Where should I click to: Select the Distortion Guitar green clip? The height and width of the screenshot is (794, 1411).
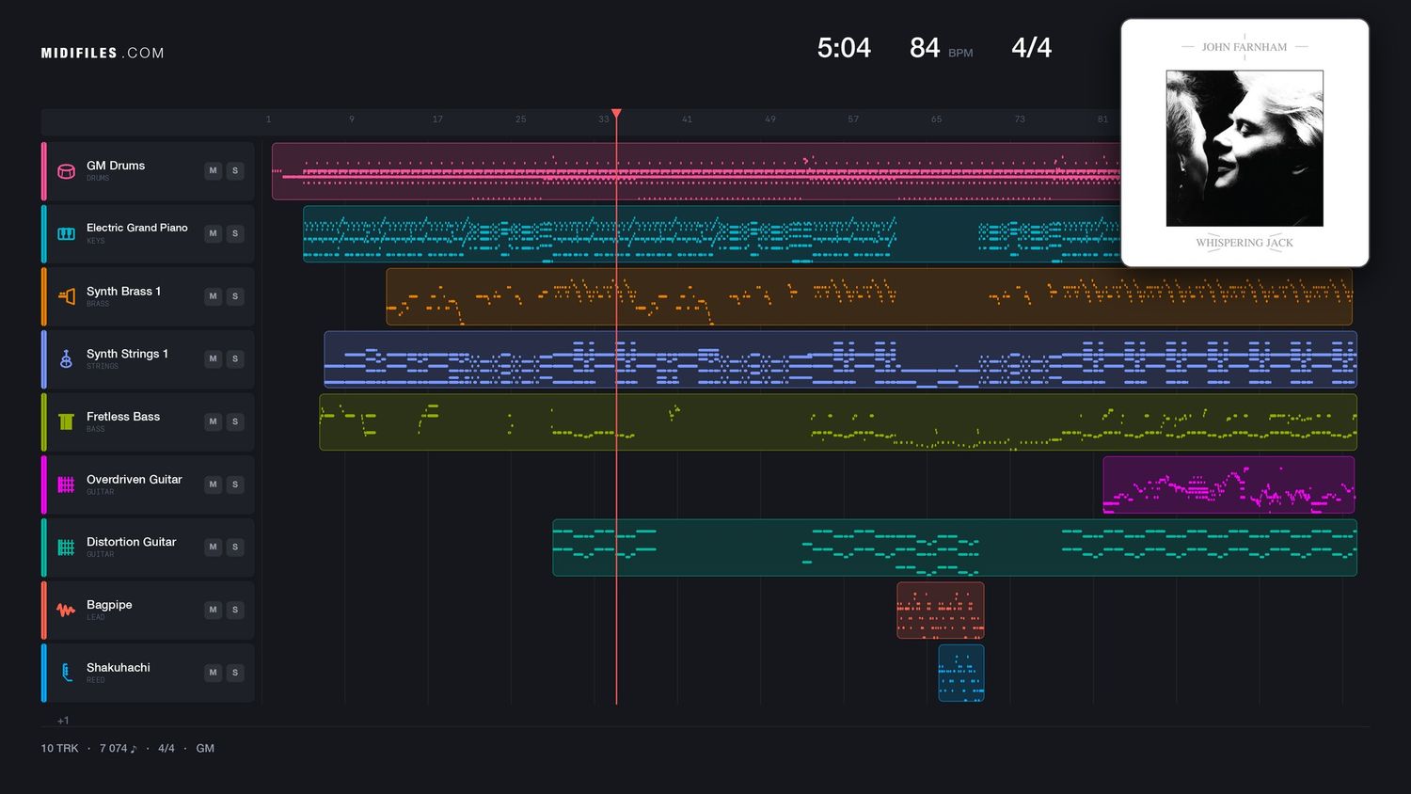point(955,548)
